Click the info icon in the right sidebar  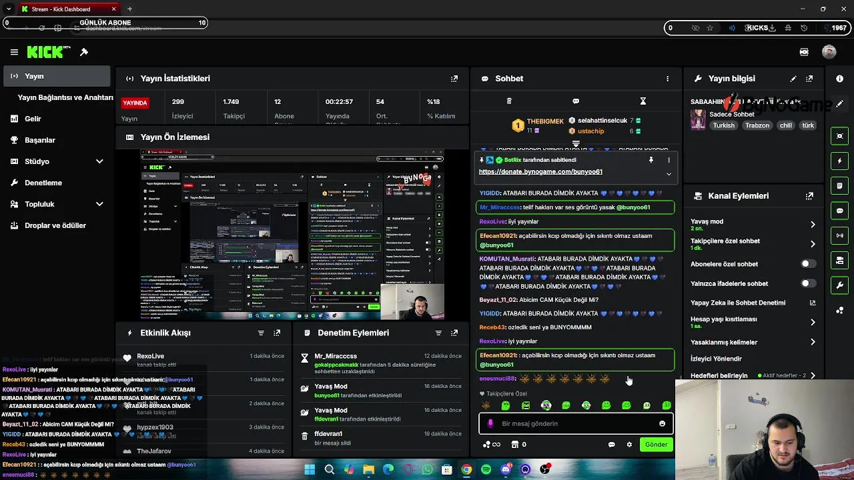839,79
